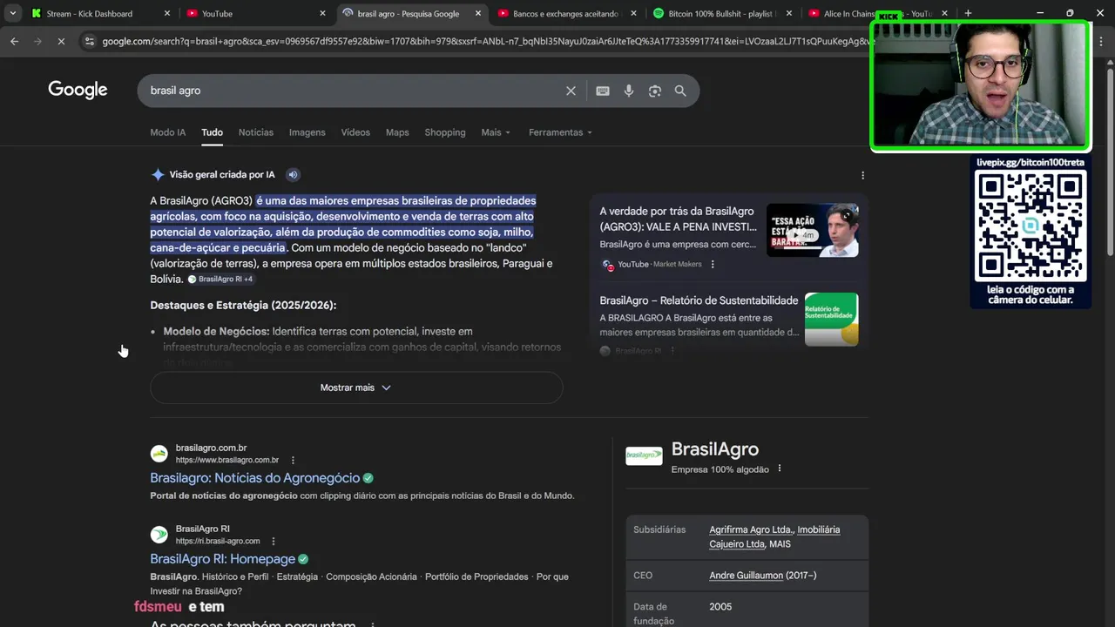Clear the search box with the X icon
Screen dimensions: 1115x627
pos(571,91)
